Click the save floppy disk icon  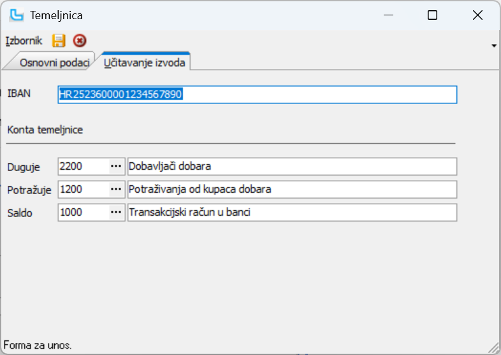(59, 41)
